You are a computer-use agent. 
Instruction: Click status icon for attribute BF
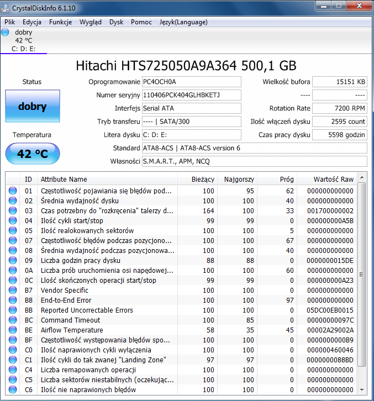[13, 340]
